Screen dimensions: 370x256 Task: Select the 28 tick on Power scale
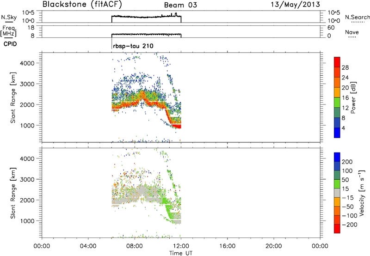[x=345, y=67]
